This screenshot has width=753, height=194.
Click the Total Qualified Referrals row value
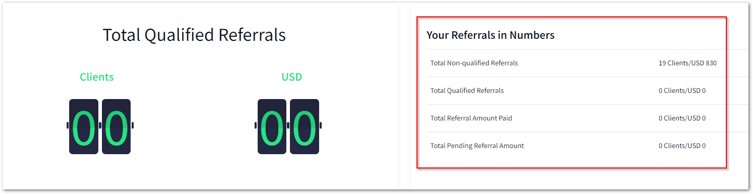tap(682, 91)
